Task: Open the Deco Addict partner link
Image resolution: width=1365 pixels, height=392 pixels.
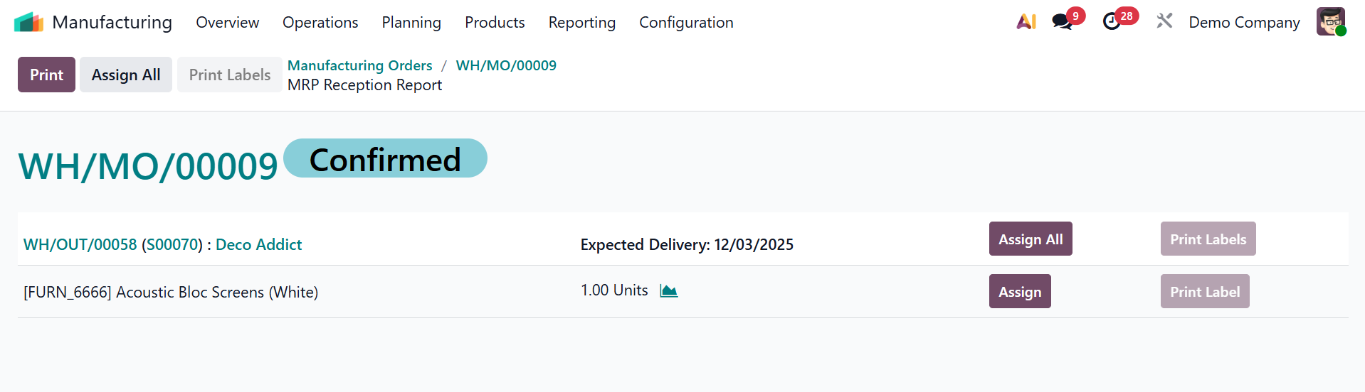Action: pyautogui.click(x=258, y=245)
